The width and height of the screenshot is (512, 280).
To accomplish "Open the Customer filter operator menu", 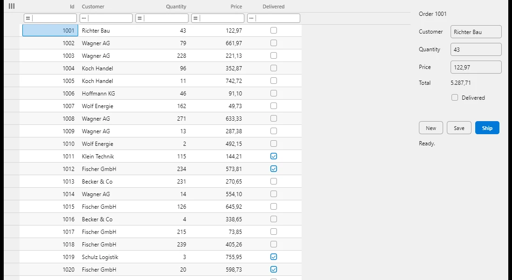I will tap(84, 18).
